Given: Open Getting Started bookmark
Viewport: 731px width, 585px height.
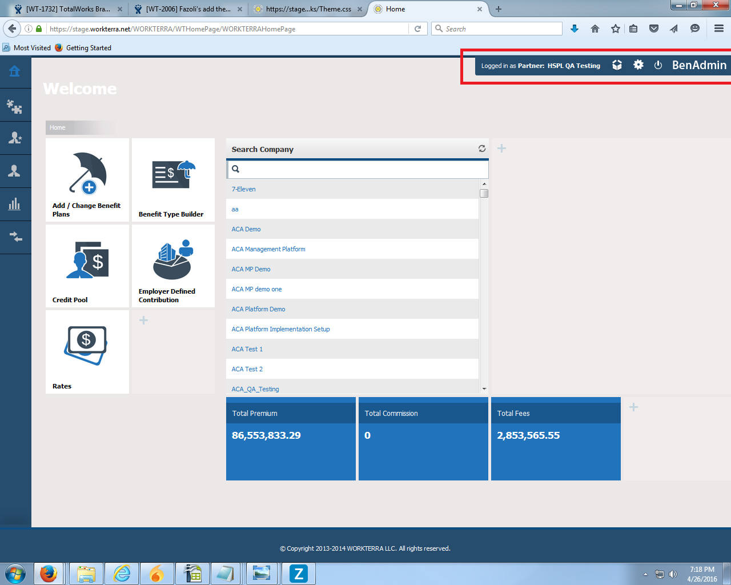Looking at the screenshot, I should pyautogui.click(x=83, y=48).
